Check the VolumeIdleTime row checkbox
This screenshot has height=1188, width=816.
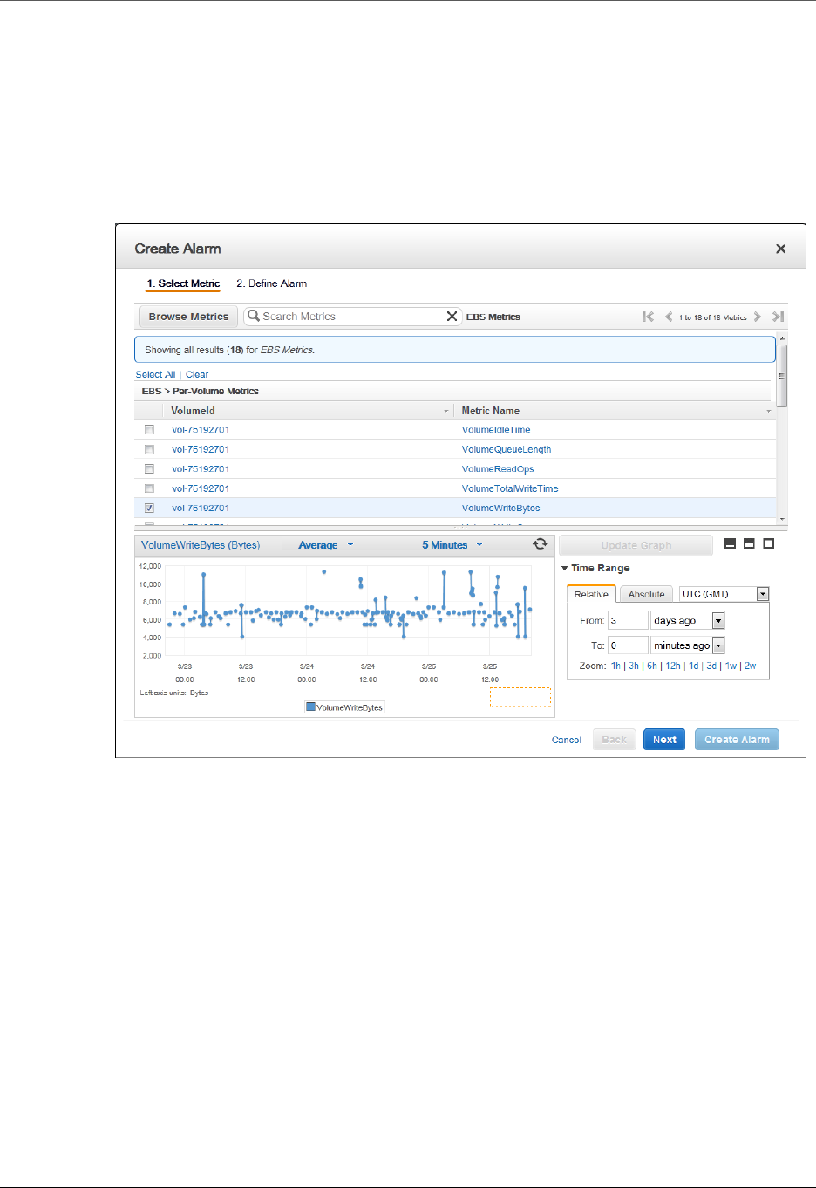(149, 430)
